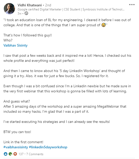Click the 3w post timestamp

point(19,13)
